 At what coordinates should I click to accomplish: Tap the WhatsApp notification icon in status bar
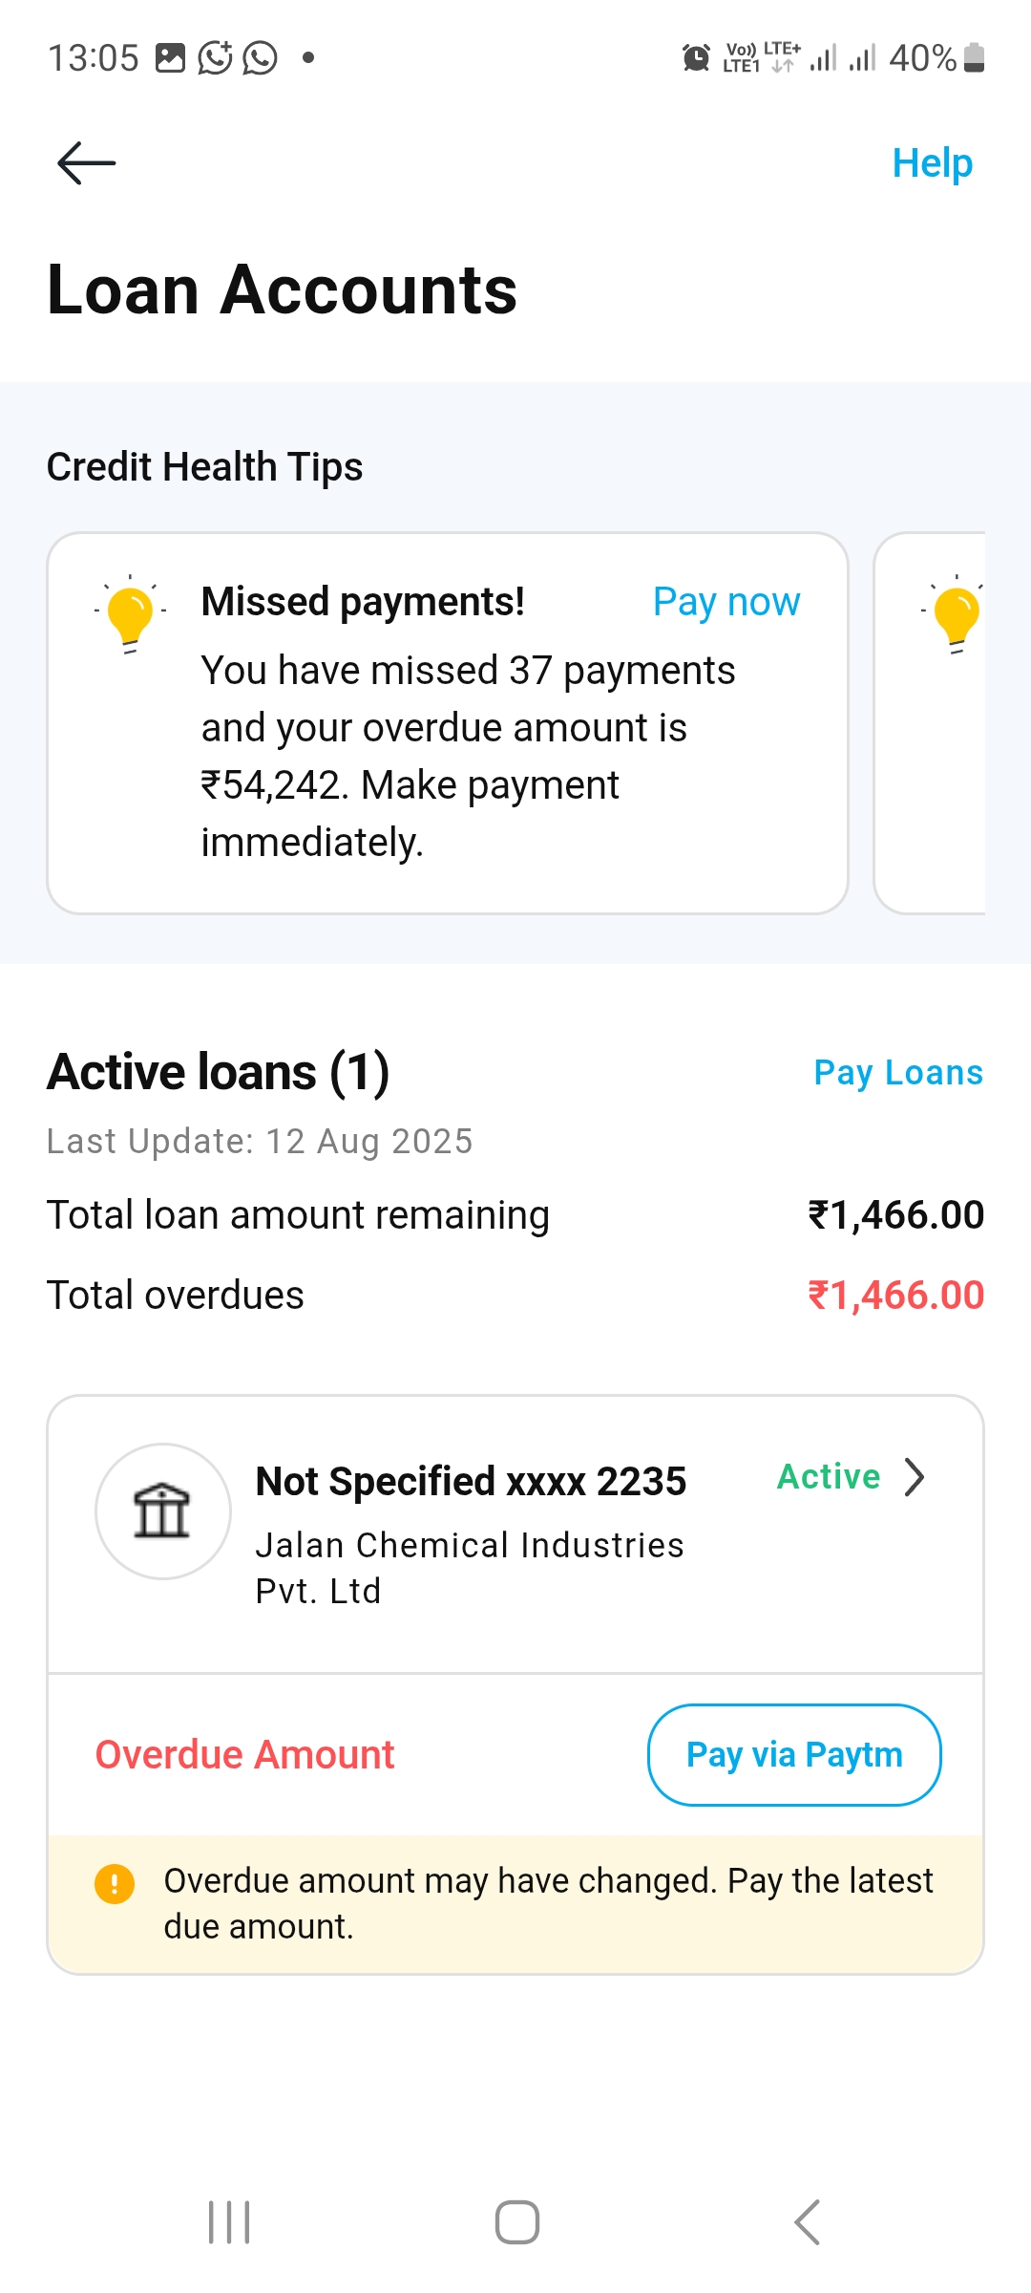point(260,58)
